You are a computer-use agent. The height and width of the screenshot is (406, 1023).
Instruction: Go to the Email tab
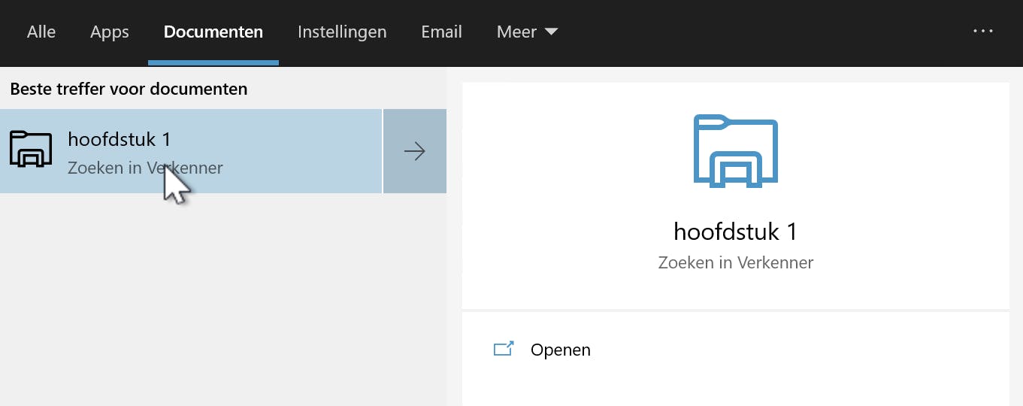pos(441,32)
